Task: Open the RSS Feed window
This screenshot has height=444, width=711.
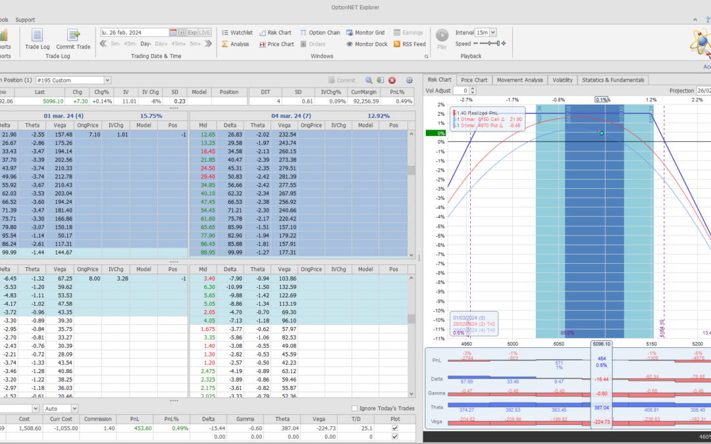Action: pos(409,44)
